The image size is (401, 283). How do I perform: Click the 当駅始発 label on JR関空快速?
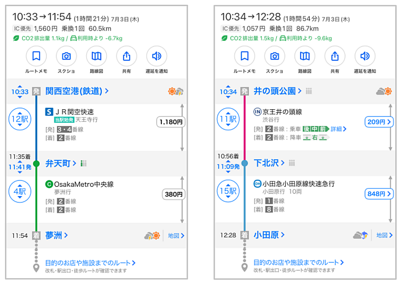click(x=64, y=120)
